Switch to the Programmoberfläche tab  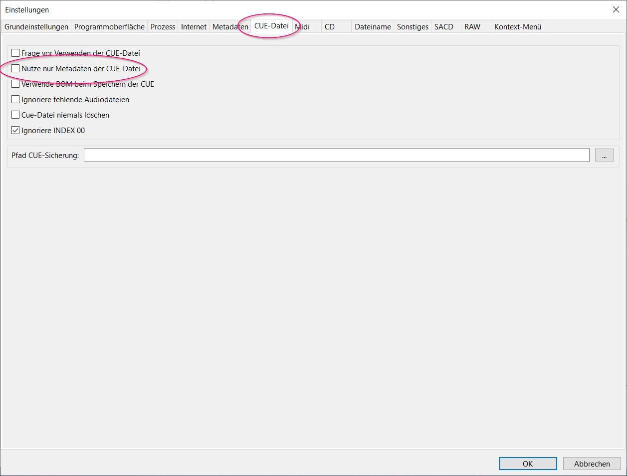(109, 27)
